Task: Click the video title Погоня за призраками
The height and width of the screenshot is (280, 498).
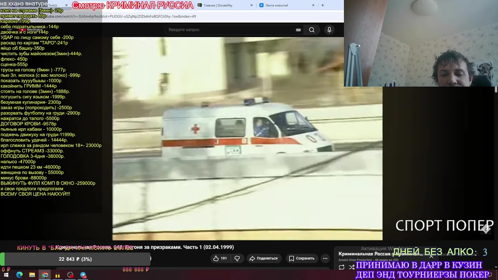Action: click(x=144, y=247)
